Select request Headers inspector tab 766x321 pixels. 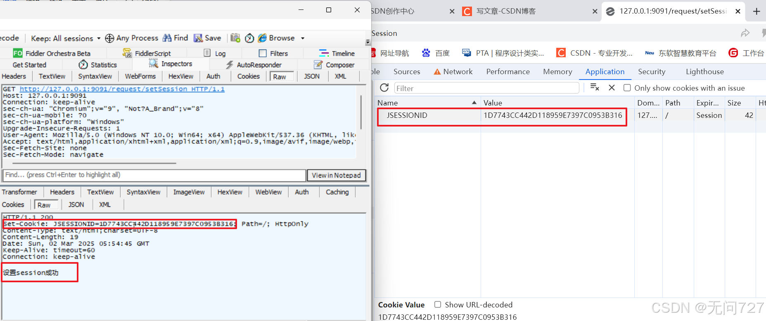point(14,76)
